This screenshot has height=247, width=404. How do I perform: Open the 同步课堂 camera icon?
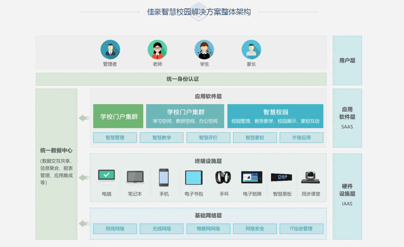pyautogui.click(x=310, y=177)
